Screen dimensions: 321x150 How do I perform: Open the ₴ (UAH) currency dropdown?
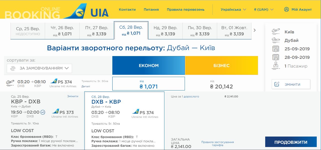point(264,9)
